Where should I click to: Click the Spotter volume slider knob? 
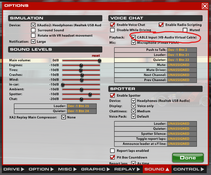click(90, 94)
